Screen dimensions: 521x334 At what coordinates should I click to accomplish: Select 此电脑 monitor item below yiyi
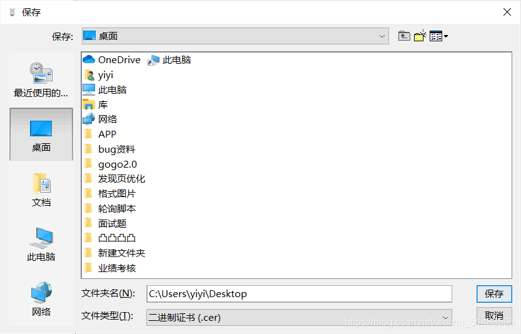click(104, 89)
